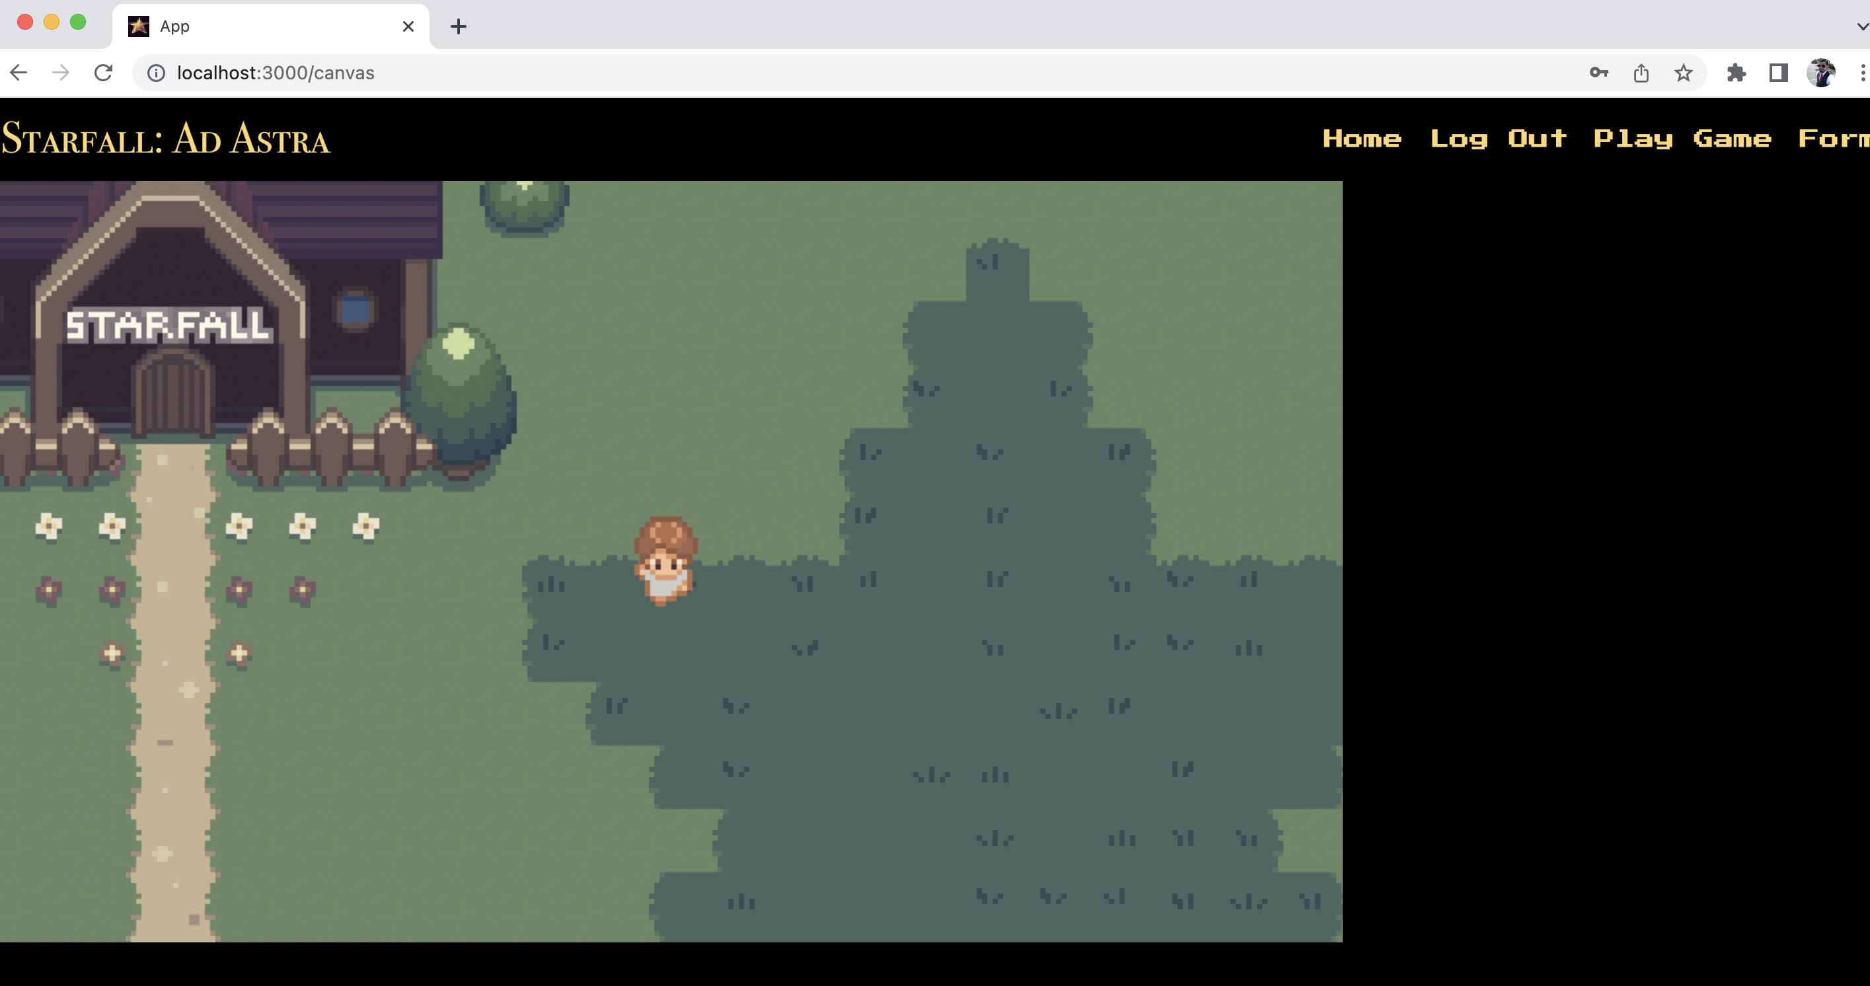Click the share icon in the address bar
The width and height of the screenshot is (1870, 986).
pos(1641,73)
